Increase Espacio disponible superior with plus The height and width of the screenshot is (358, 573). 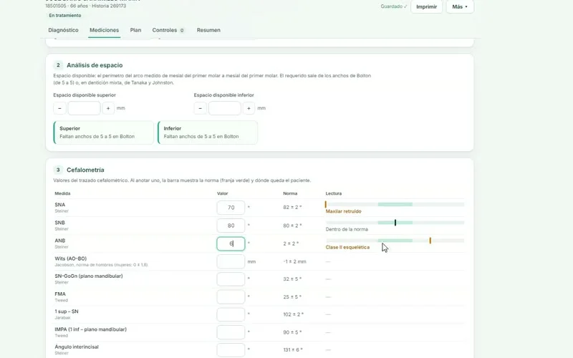108,108
